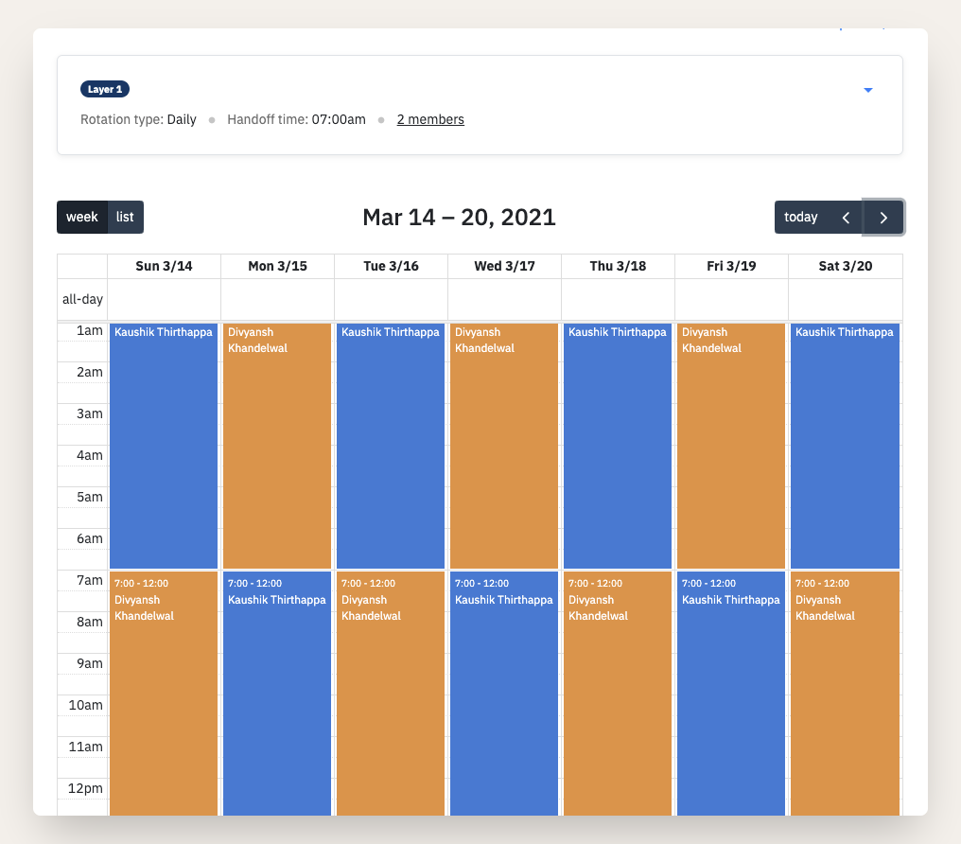Select Monday 7:00 - 12:00 Kaushik Thirthappa event
961x844 pixels.
click(277, 694)
